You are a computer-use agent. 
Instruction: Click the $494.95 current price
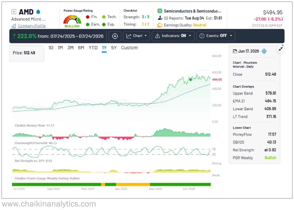[273, 13]
